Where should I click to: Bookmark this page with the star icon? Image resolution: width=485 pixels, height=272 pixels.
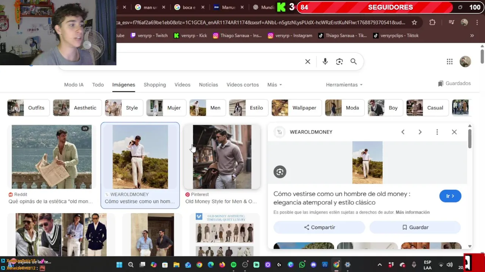(x=415, y=22)
